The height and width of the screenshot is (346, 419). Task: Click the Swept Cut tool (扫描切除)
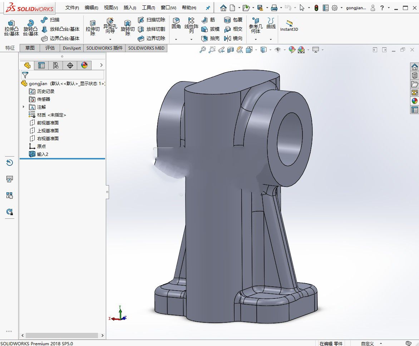pyautogui.click(x=152, y=20)
